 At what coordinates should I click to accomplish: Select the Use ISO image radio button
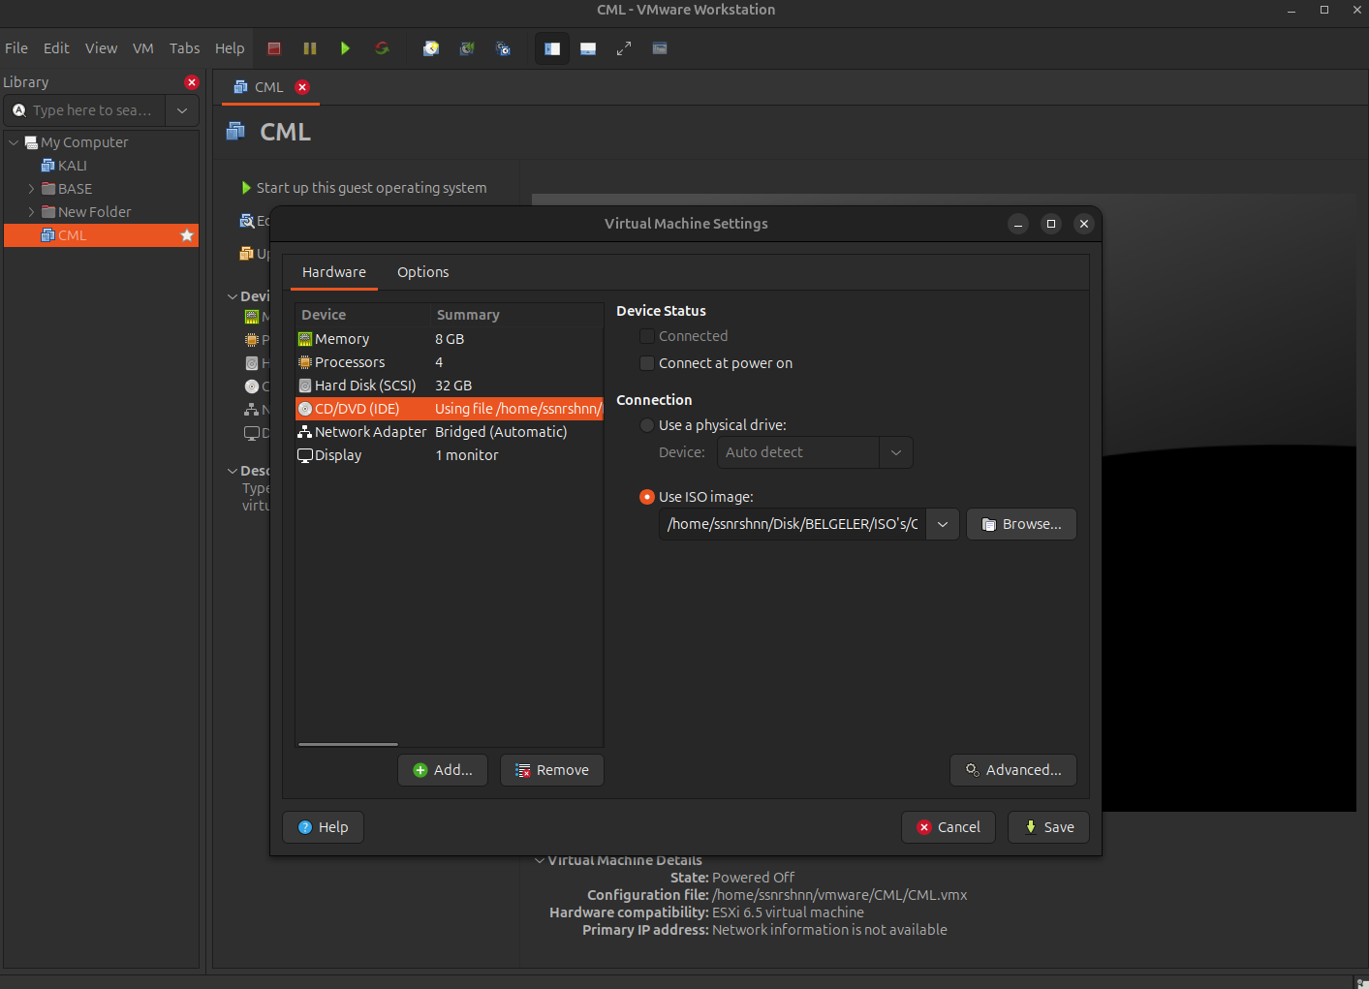pos(647,497)
